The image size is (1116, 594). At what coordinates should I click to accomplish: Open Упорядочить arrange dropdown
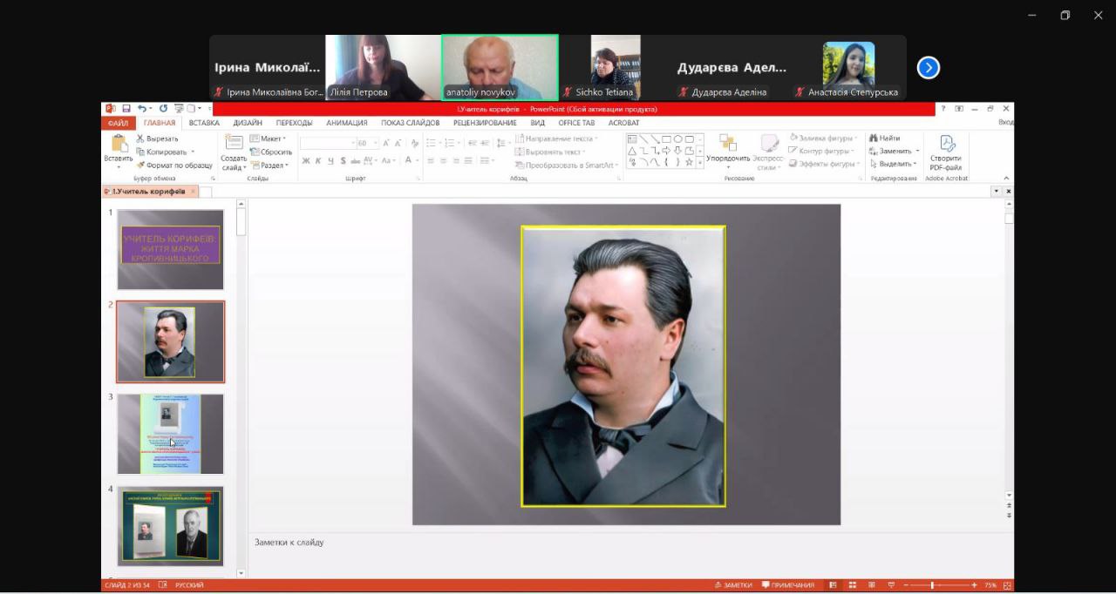728,151
